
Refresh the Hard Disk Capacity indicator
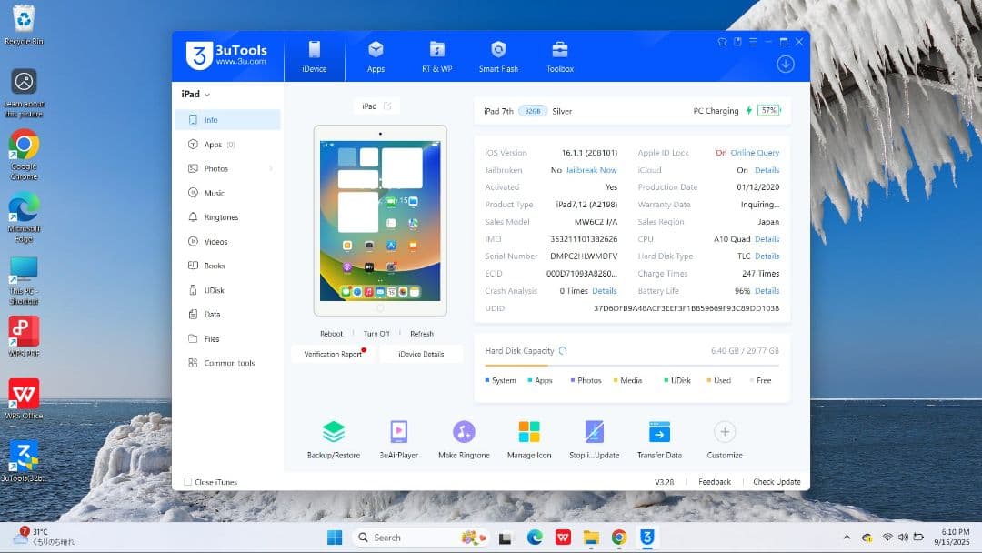(563, 350)
